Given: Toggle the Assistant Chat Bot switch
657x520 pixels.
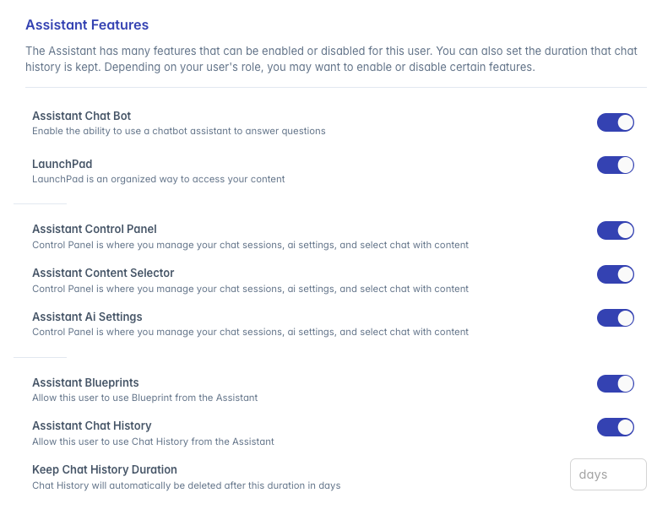Looking at the screenshot, I should pyautogui.click(x=615, y=122).
